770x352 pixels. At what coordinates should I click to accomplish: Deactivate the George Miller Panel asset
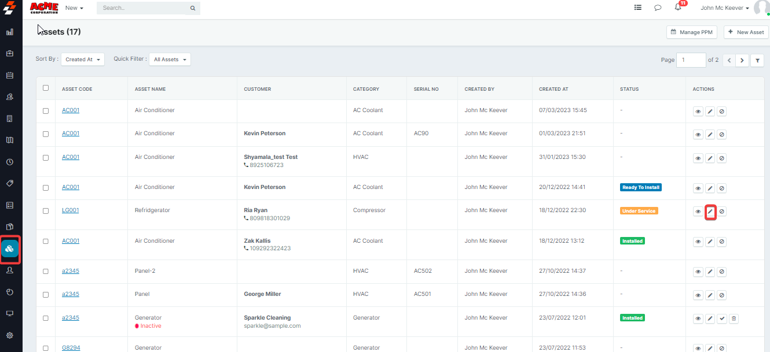(x=721, y=295)
